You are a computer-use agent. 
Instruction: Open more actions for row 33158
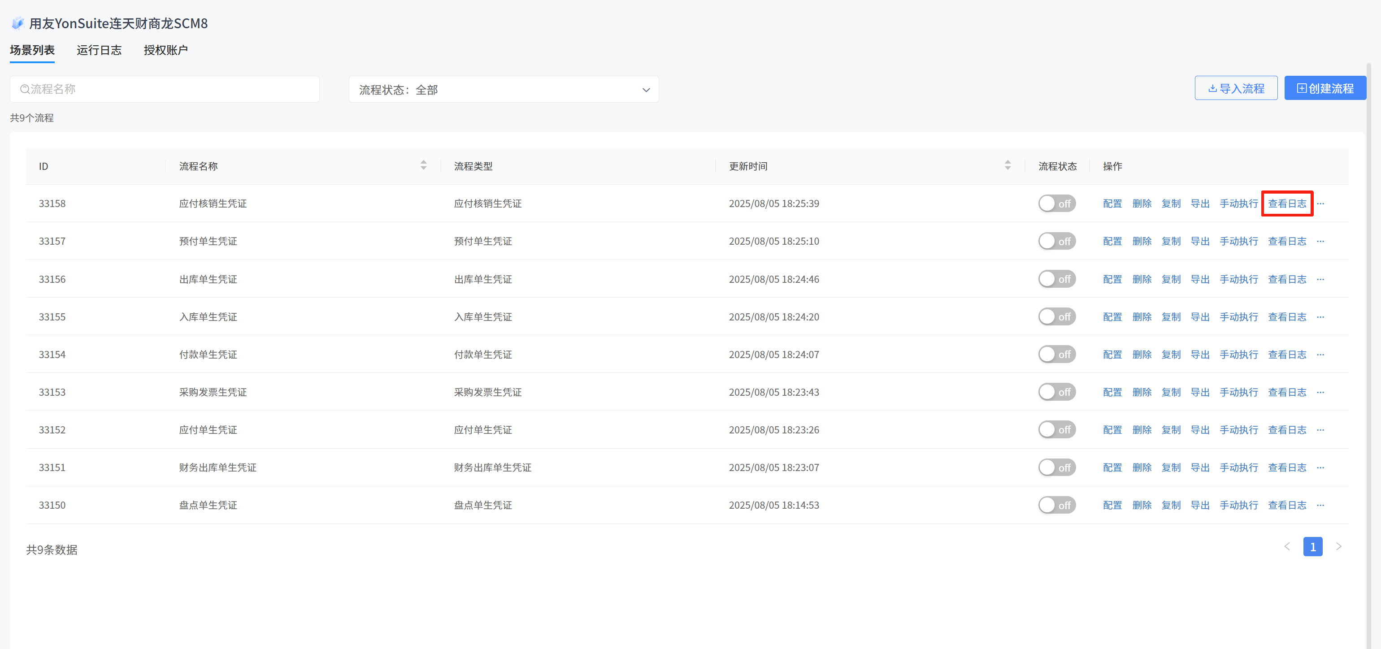click(x=1320, y=203)
